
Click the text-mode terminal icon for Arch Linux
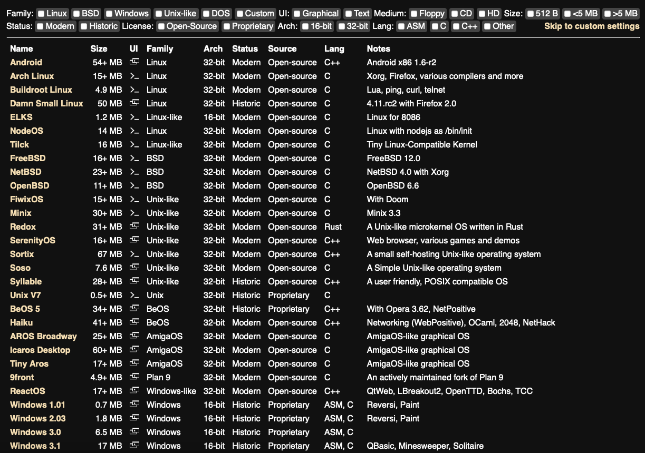pyautogui.click(x=134, y=76)
